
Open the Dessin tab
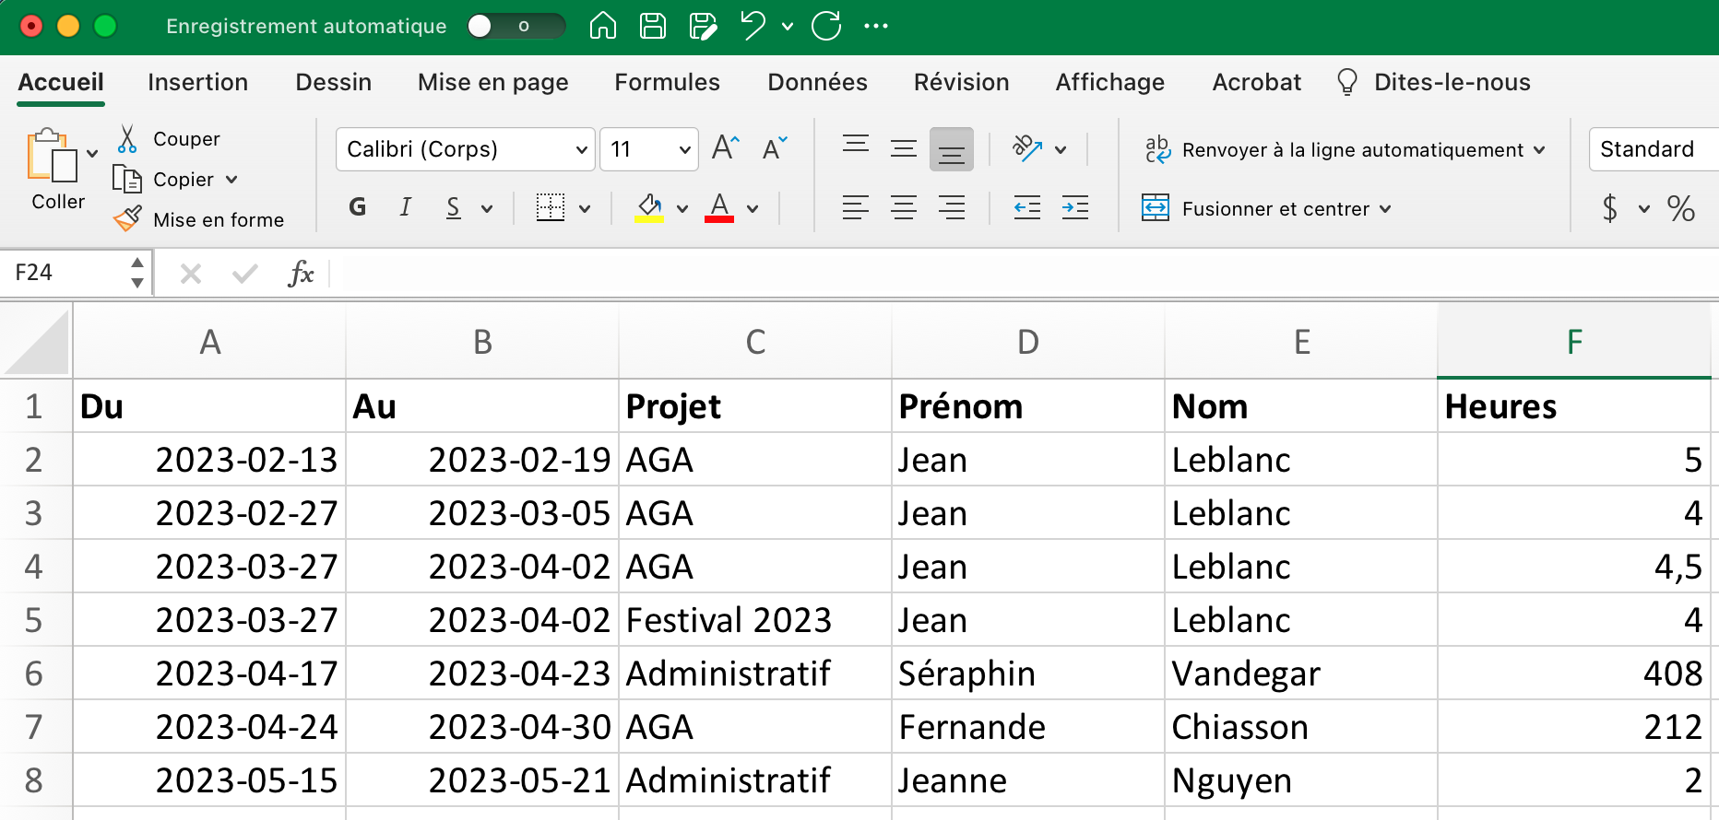click(333, 82)
